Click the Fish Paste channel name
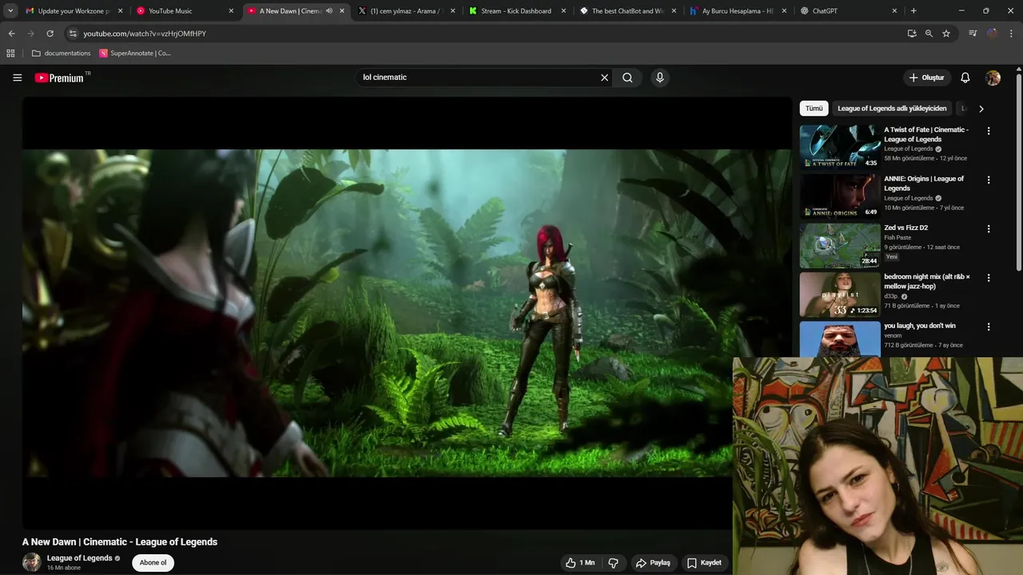 point(898,237)
